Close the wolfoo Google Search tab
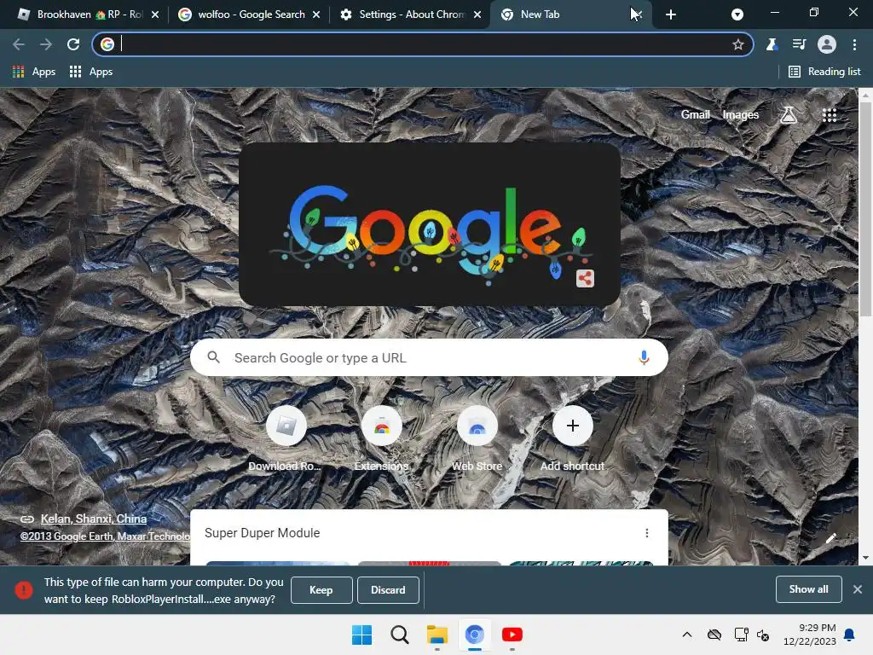 click(x=316, y=14)
